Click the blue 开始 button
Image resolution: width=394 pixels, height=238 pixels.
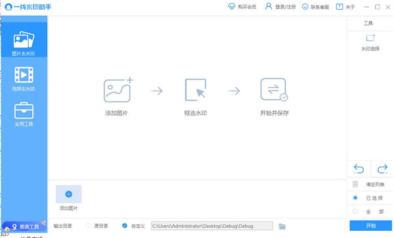(370, 226)
